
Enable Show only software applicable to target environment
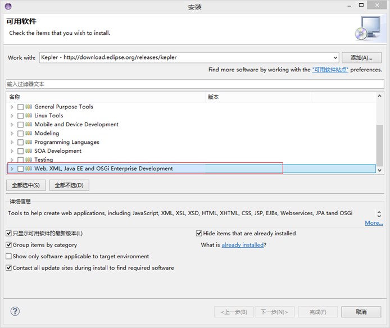[x=8, y=256]
